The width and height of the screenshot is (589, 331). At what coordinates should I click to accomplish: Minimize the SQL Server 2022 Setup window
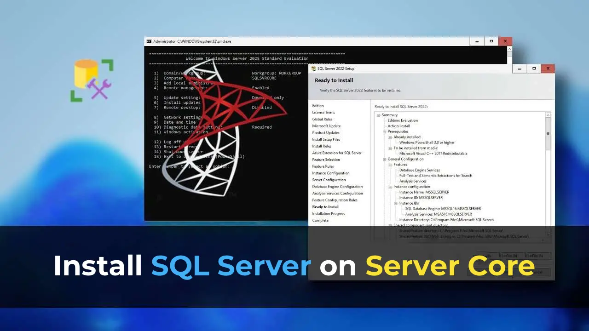520,68
